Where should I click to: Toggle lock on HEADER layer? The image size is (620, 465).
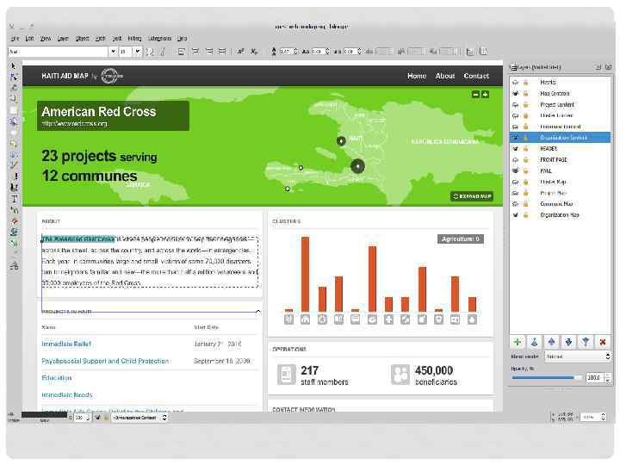point(526,149)
